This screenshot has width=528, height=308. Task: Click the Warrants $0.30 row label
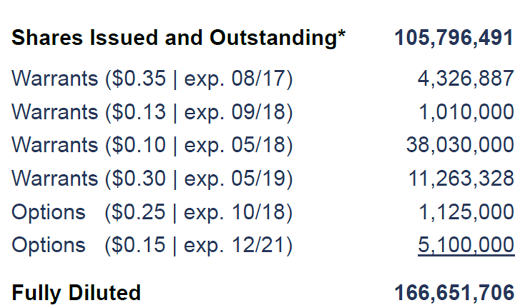(x=151, y=178)
